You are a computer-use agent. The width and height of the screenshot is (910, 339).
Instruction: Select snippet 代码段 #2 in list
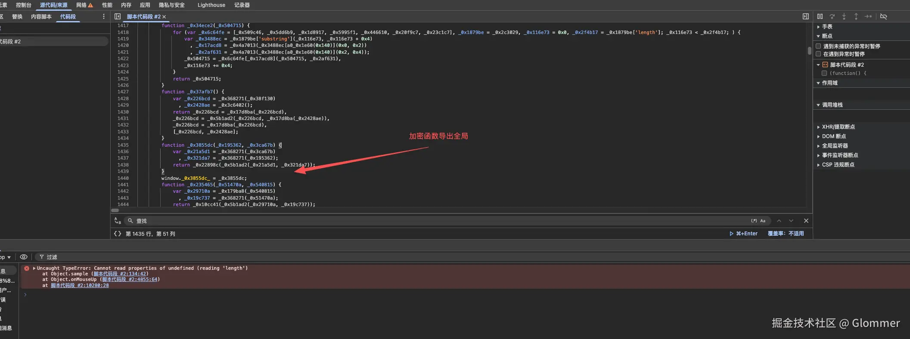54,42
